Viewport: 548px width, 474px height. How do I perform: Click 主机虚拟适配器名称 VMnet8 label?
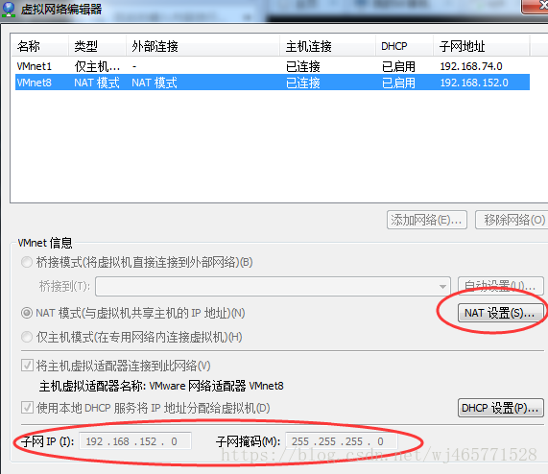[x=161, y=386]
